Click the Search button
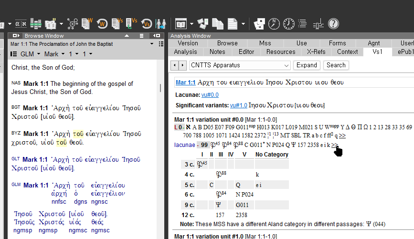 [x=336, y=65]
